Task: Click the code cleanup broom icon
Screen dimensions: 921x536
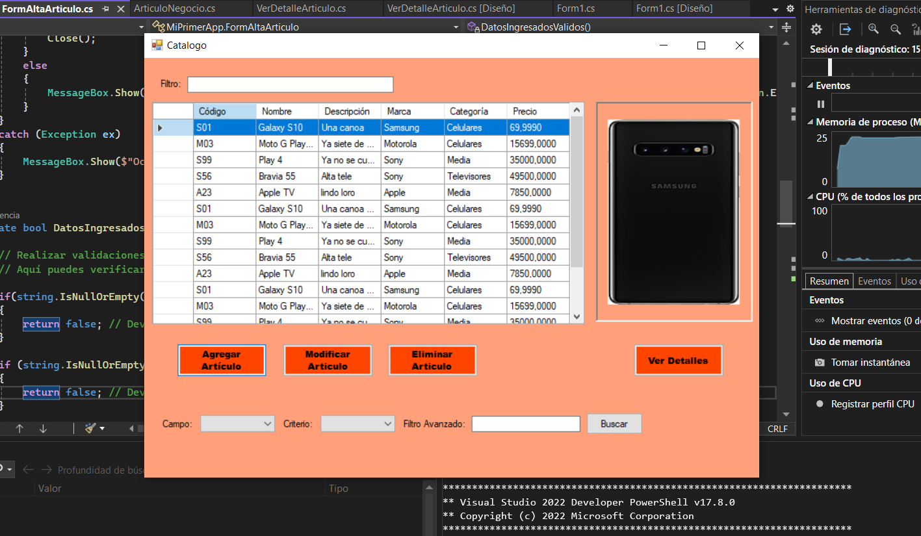Action: click(90, 428)
